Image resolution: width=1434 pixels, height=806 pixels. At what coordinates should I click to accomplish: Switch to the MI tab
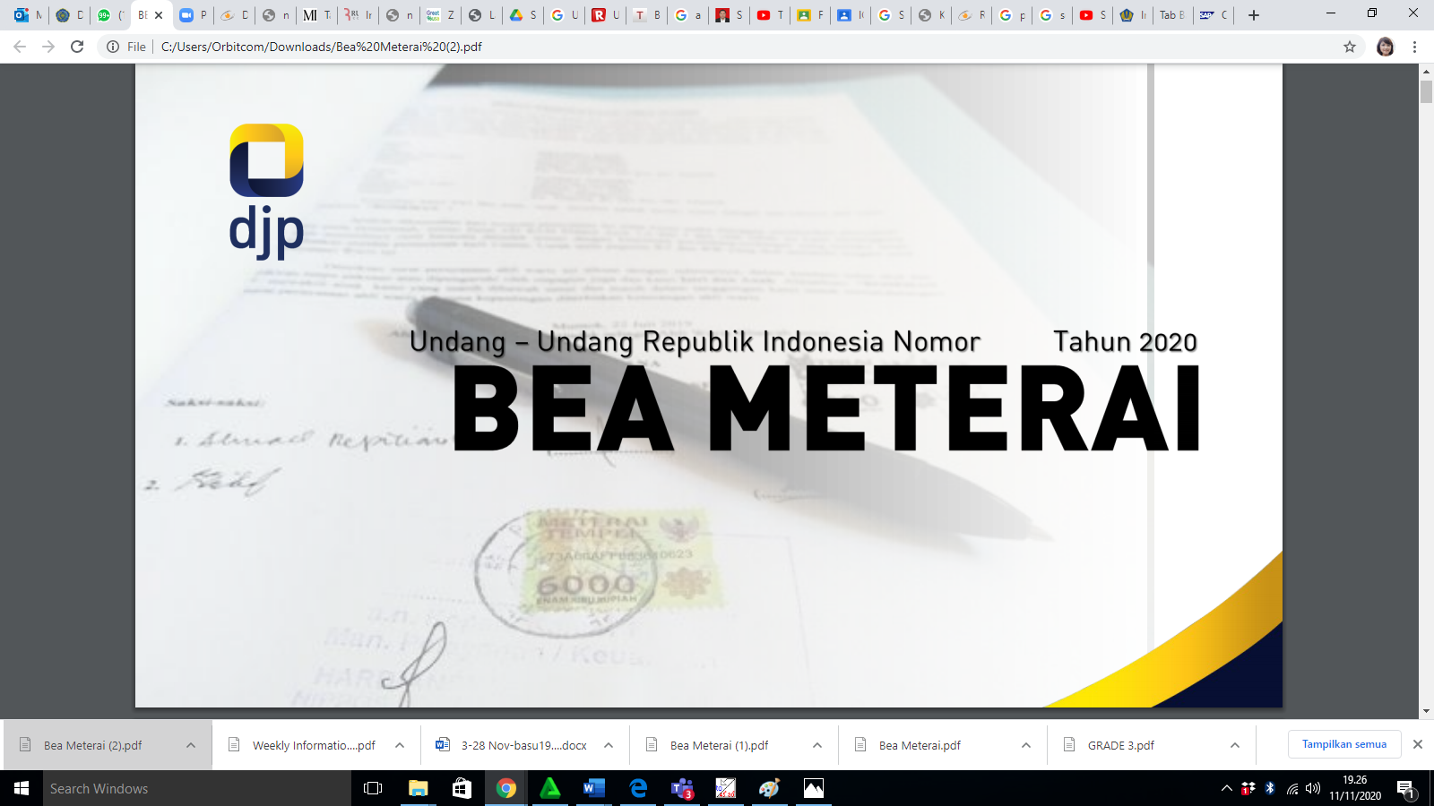315,15
